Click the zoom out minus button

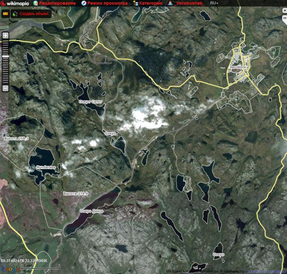click(6, 88)
